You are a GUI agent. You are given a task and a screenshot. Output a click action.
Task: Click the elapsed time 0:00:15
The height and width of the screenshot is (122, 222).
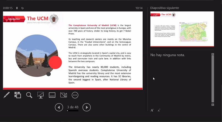tap(8, 8)
